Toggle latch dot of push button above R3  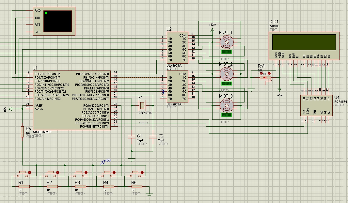tap(86, 172)
